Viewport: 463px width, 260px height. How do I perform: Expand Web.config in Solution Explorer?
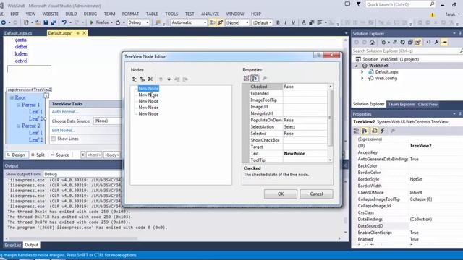click(x=362, y=79)
